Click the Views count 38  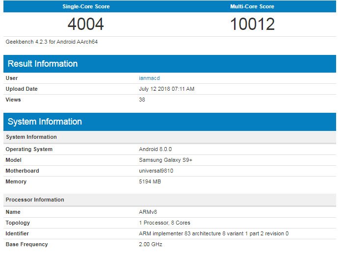coord(142,100)
